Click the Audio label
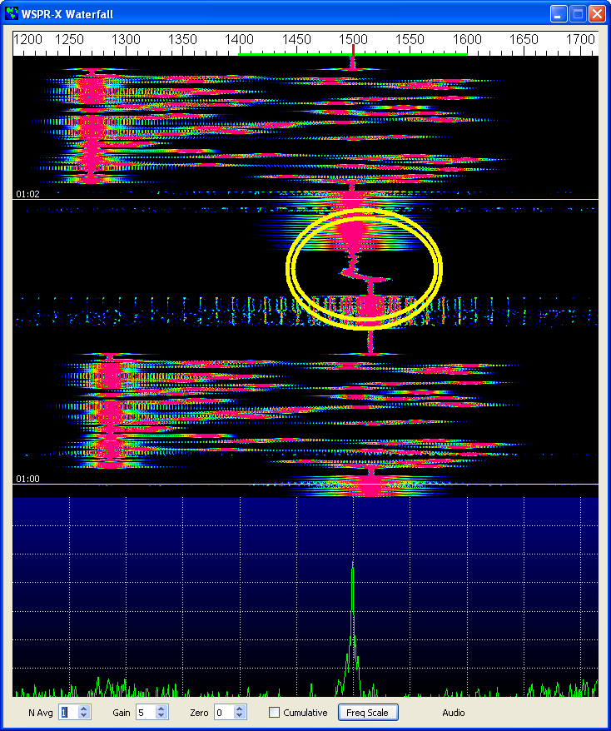Screen dimensions: 611x731 tap(454, 713)
